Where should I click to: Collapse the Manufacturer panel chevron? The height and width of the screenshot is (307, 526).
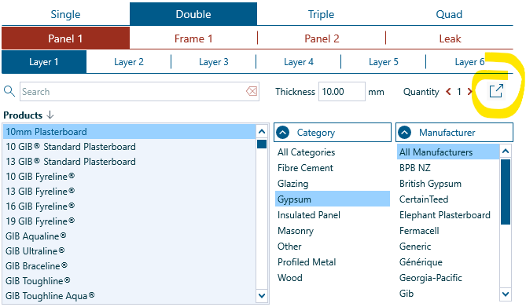pyautogui.click(x=405, y=133)
